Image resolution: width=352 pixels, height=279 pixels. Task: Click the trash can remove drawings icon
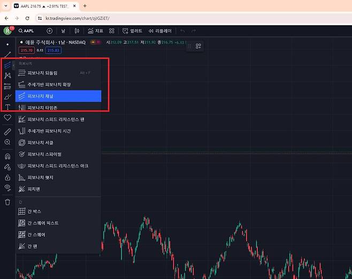7,202
